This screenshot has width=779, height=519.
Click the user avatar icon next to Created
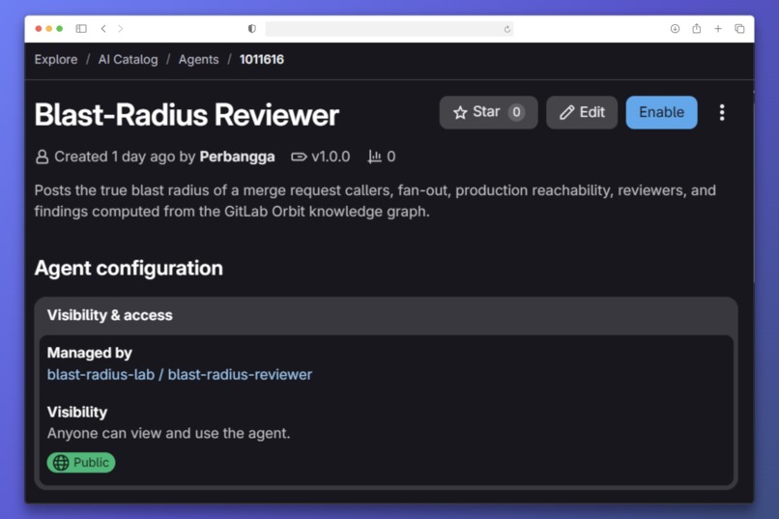pyautogui.click(x=43, y=157)
